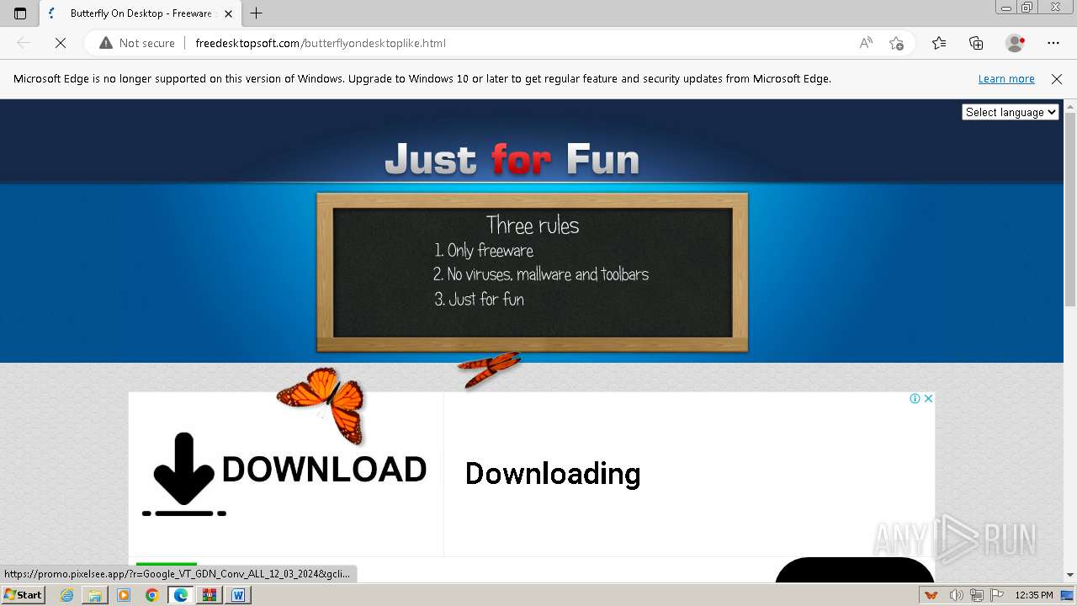Open Collections panel
The image size is (1077, 606).
pyautogui.click(x=976, y=43)
